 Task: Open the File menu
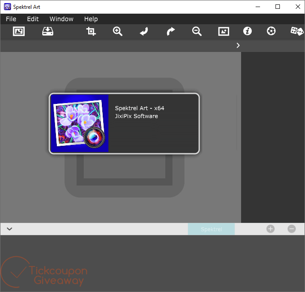(x=11, y=19)
